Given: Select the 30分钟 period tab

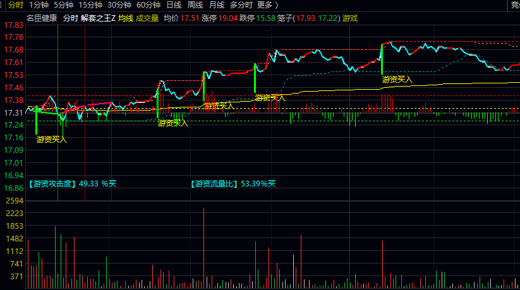Looking at the screenshot, I should (119, 5).
